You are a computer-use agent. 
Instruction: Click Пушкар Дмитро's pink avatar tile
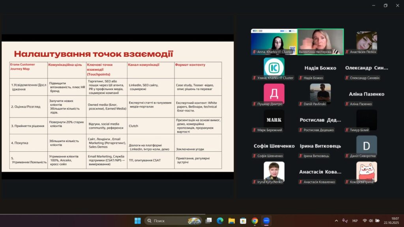274,93
